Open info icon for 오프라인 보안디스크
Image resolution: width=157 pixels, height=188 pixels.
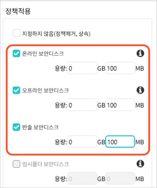(140, 90)
